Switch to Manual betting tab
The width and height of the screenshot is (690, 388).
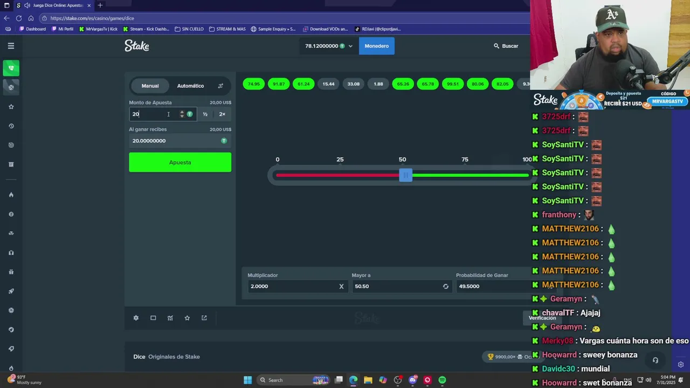tap(150, 86)
